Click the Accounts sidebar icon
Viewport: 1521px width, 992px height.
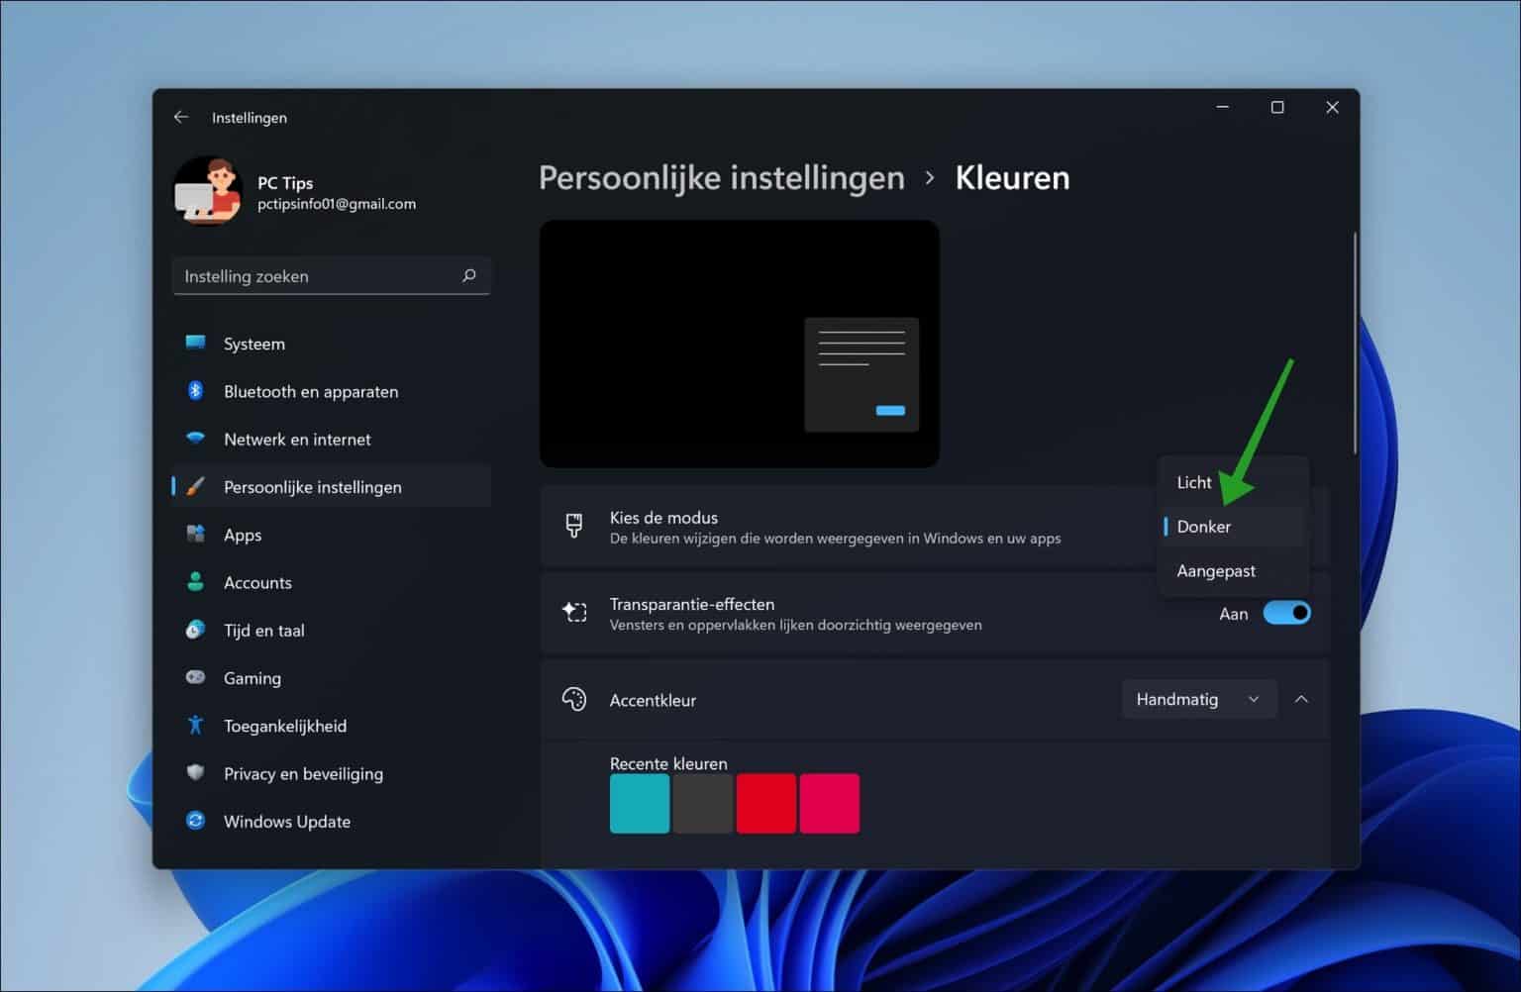pyautogui.click(x=197, y=582)
